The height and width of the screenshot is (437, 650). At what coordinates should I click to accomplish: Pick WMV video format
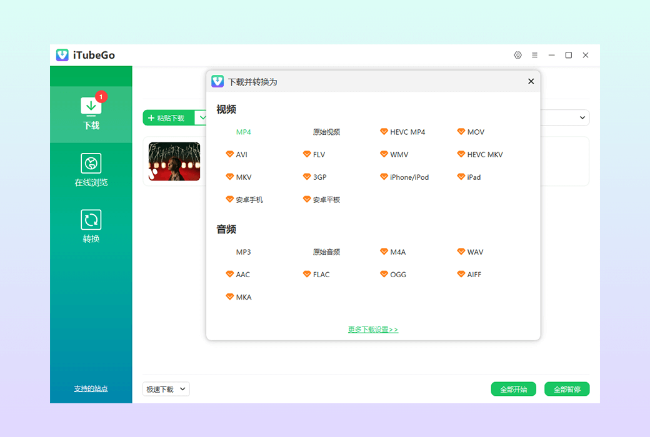coord(394,154)
